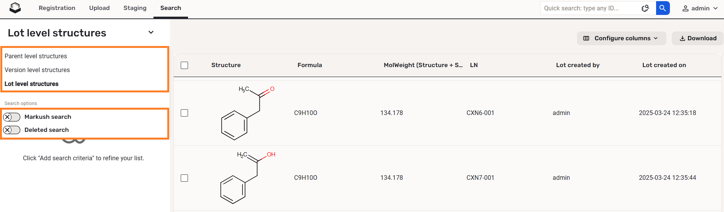This screenshot has height=212, width=724.
Task: Select the checkbox for lot CXN6-001
Action: click(x=185, y=113)
